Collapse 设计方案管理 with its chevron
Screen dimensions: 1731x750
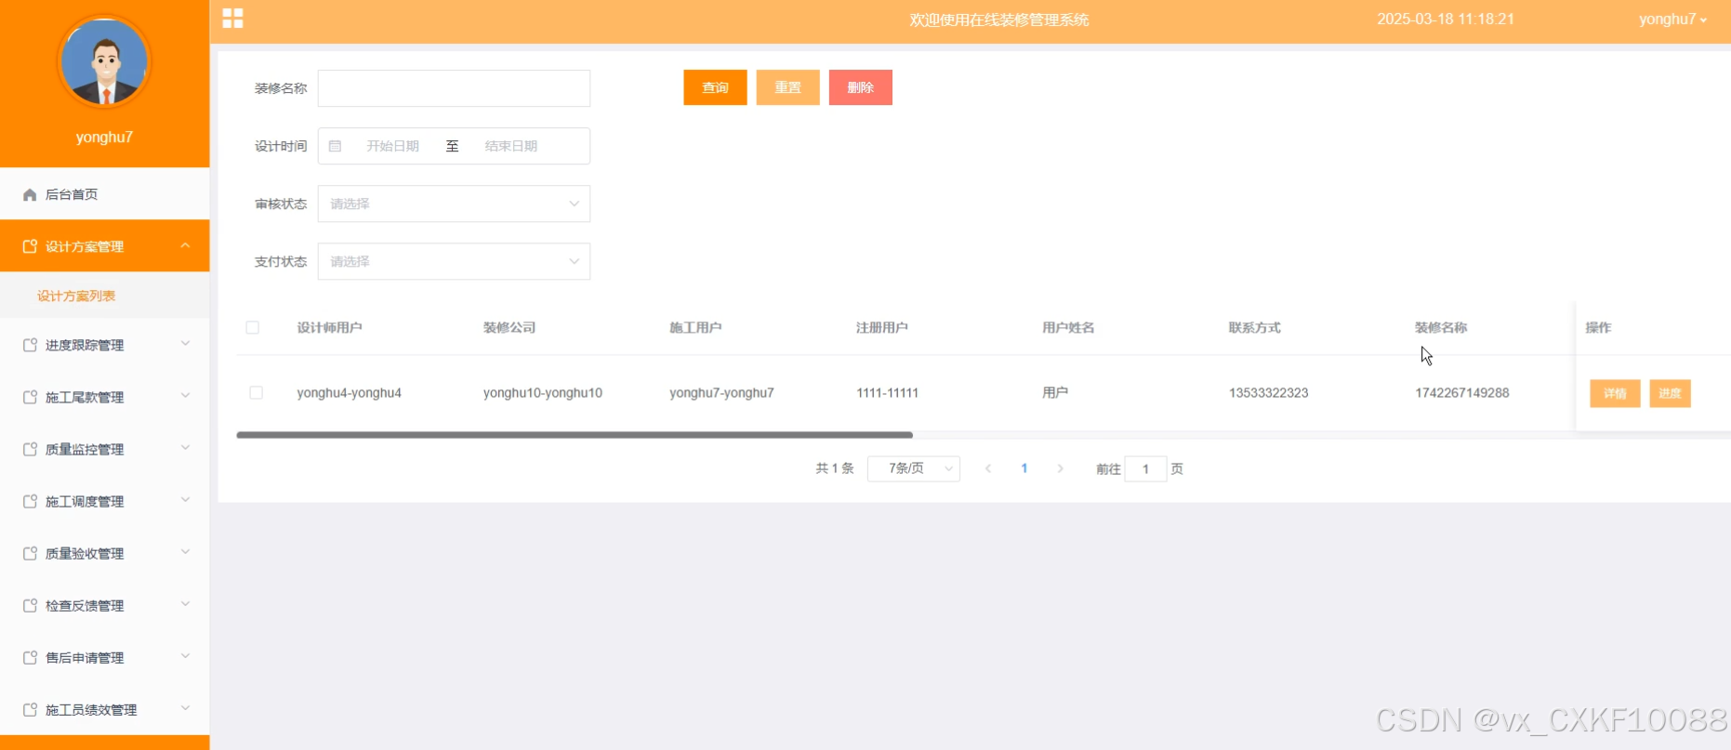click(185, 245)
